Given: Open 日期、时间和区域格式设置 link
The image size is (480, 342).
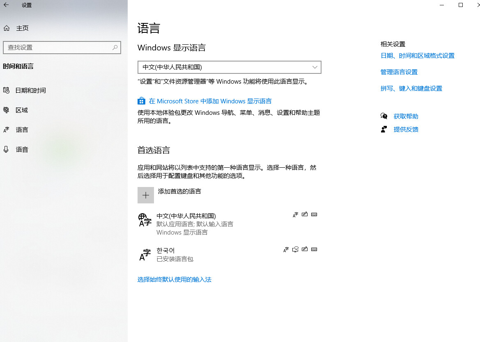Looking at the screenshot, I should 417,56.
